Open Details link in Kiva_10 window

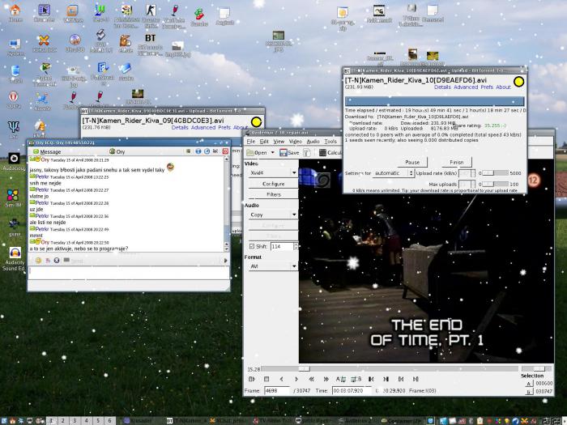tap(442, 87)
